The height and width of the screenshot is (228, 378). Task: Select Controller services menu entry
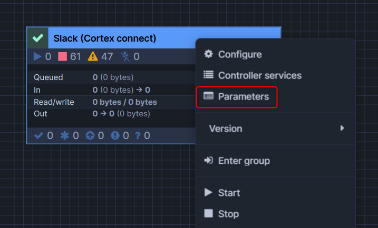(259, 75)
